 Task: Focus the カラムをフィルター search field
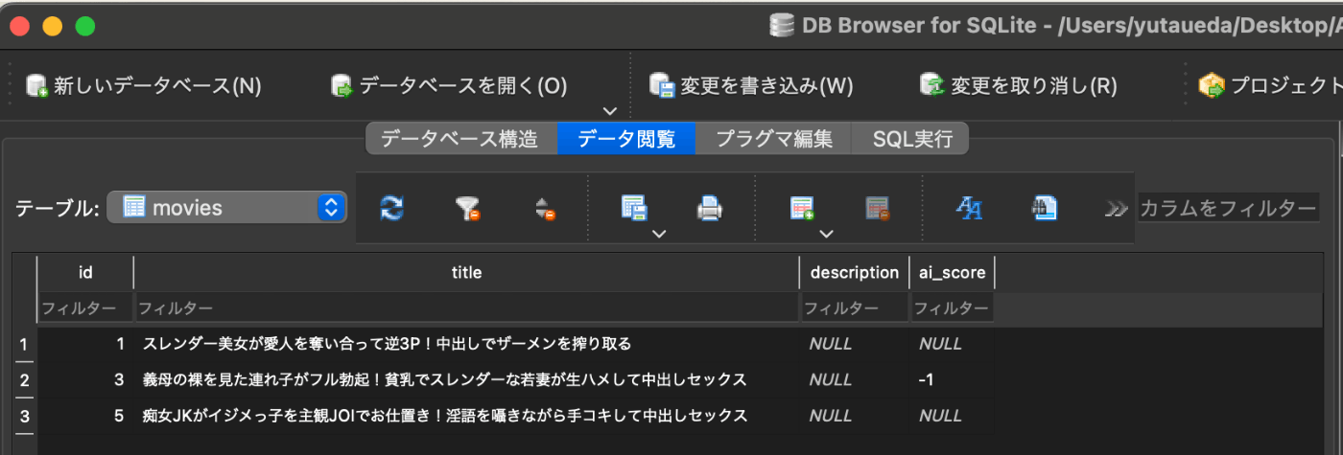pos(1229,208)
